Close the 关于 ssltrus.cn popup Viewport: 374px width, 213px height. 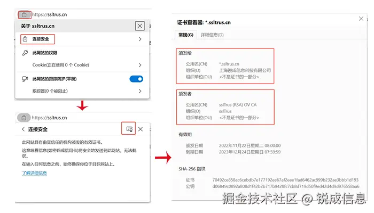[140, 26]
